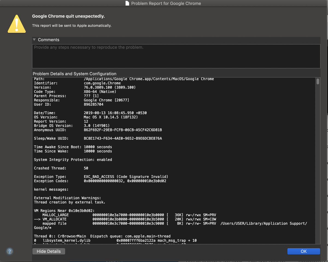Click 'kernel messages:' line
The height and width of the screenshot is (262, 328).
pyautogui.click(x=51, y=189)
